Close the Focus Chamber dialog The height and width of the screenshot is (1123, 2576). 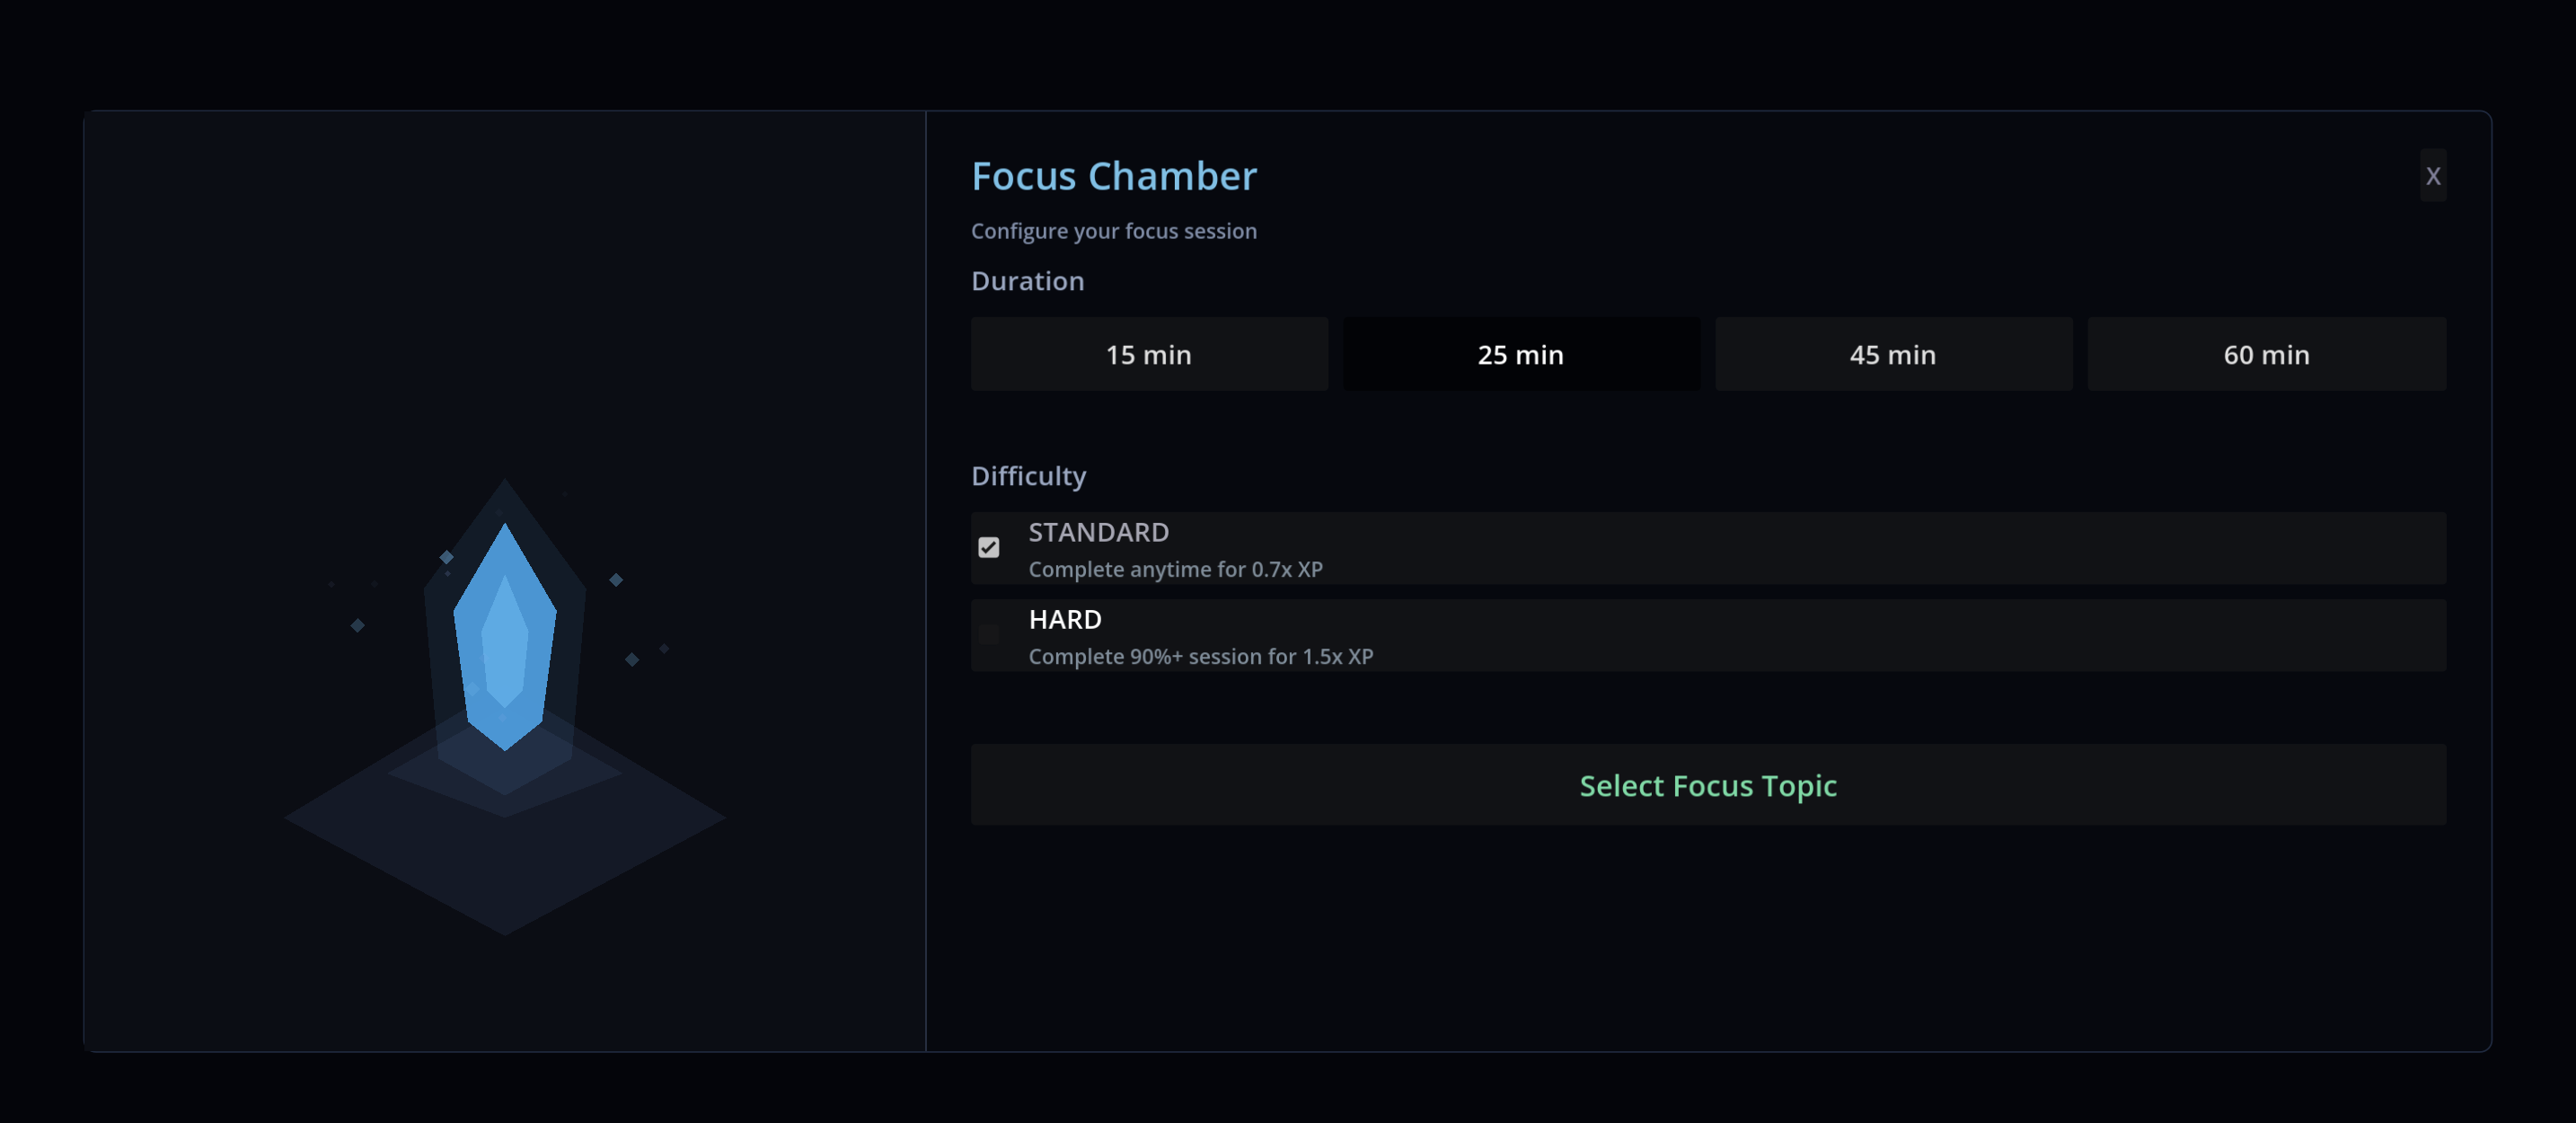point(2432,176)
